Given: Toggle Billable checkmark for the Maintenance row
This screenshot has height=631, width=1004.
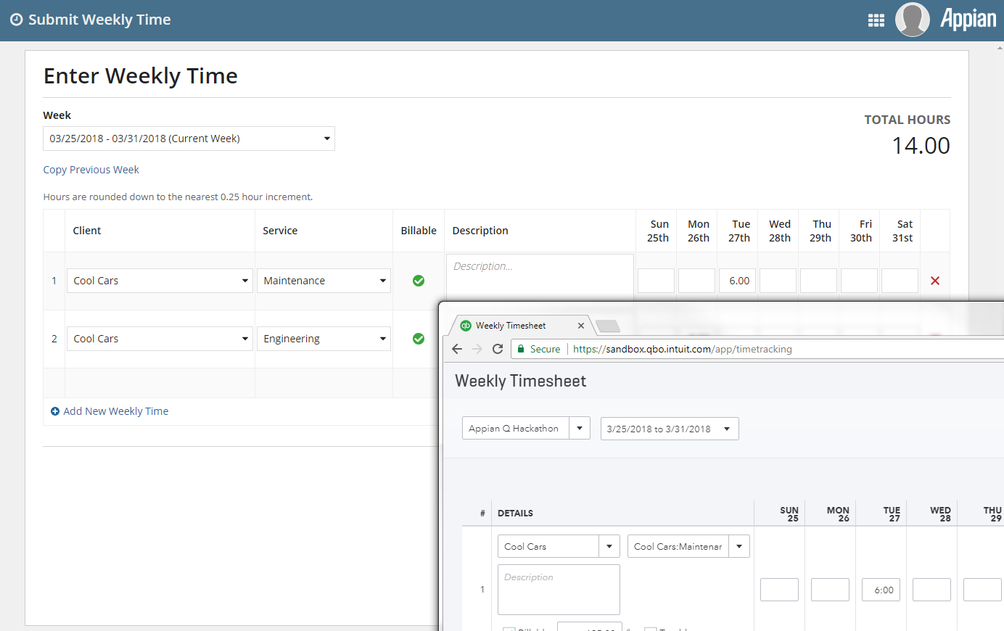Looking at the screenshot, I should [419, 281].
